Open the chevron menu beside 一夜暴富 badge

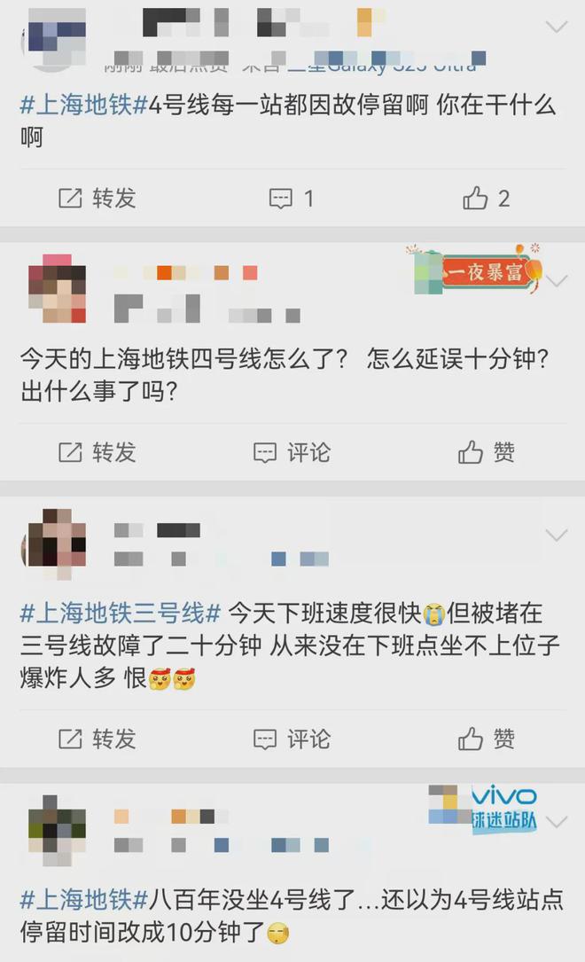pyautogui.click(x=556, y=281)
